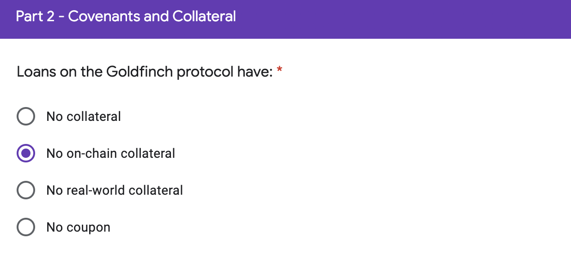Click the "No collateral" option label text

point(84,116)
